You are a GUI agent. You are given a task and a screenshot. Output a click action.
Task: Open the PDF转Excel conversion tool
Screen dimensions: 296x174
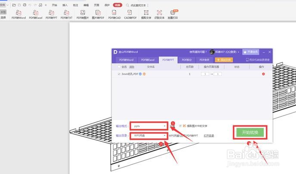[x=35, y=15]
